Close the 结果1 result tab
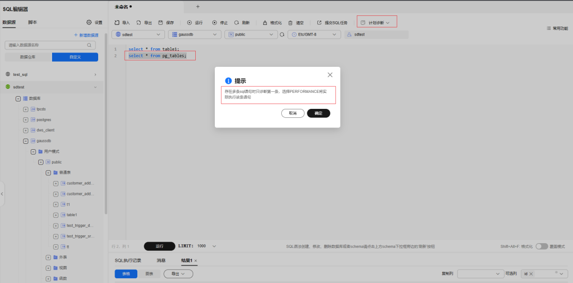Screen dimensions: 573x283 point(195,260)
